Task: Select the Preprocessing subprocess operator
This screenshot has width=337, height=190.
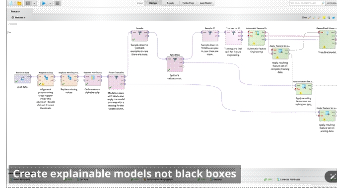Action: pyautogui.click(x=46, y=80)
